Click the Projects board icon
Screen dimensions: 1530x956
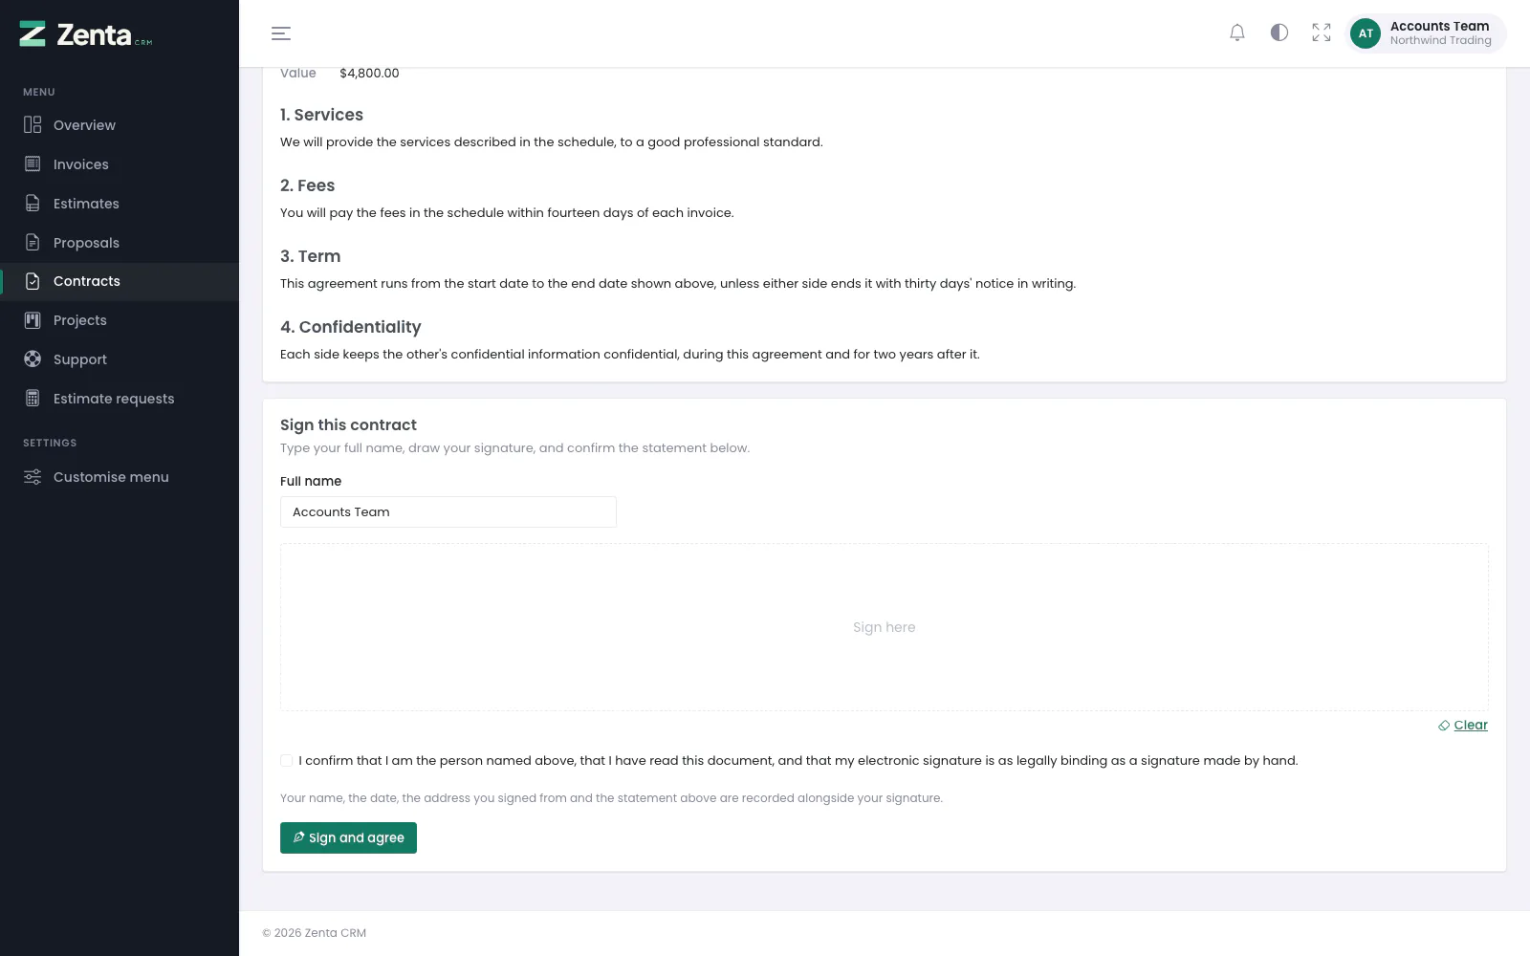pyautogui.click(x=33, y=320)
